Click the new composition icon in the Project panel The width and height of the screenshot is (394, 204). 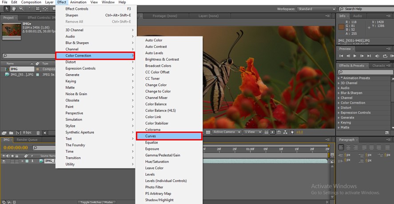pos(18,132)
